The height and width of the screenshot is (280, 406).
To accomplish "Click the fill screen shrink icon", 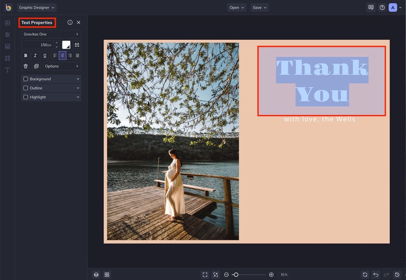I will pyautogui.click(x=215, y=274).
